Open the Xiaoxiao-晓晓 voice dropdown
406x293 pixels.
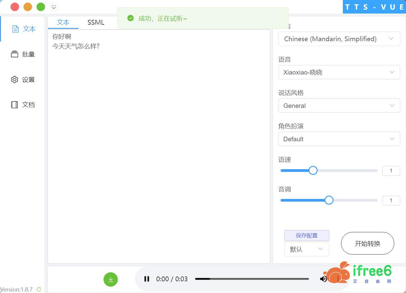click(339, 72)
